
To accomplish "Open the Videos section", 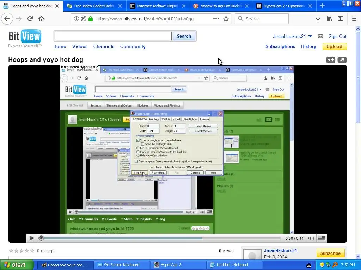I will pos(80,47).
